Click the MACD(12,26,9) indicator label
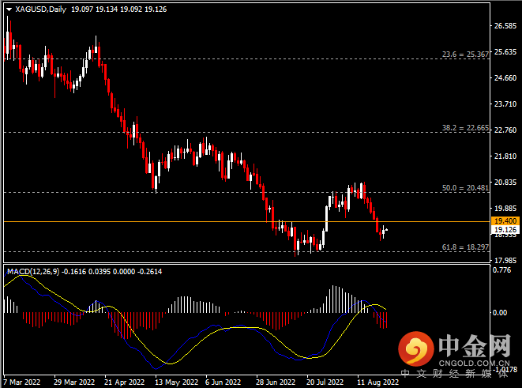Image resolution: width=522 pixels, height=388 pixels. (x=33, y=271)
